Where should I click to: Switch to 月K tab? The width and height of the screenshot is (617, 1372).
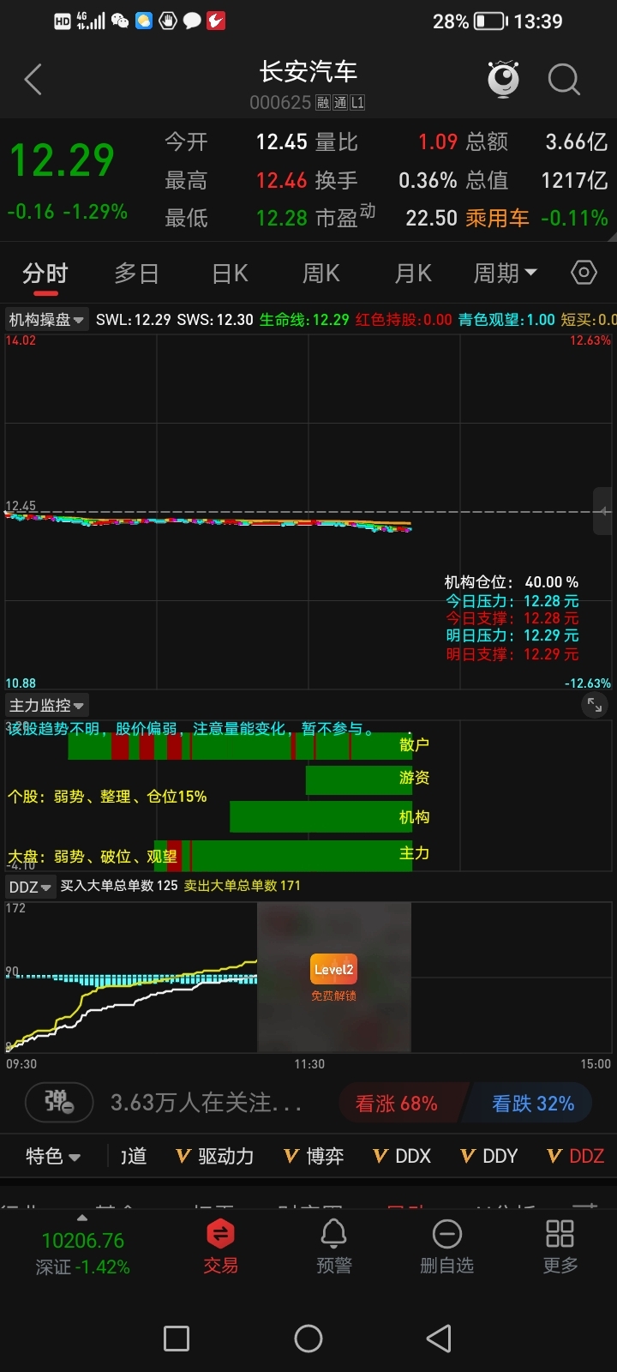point(413,273)
